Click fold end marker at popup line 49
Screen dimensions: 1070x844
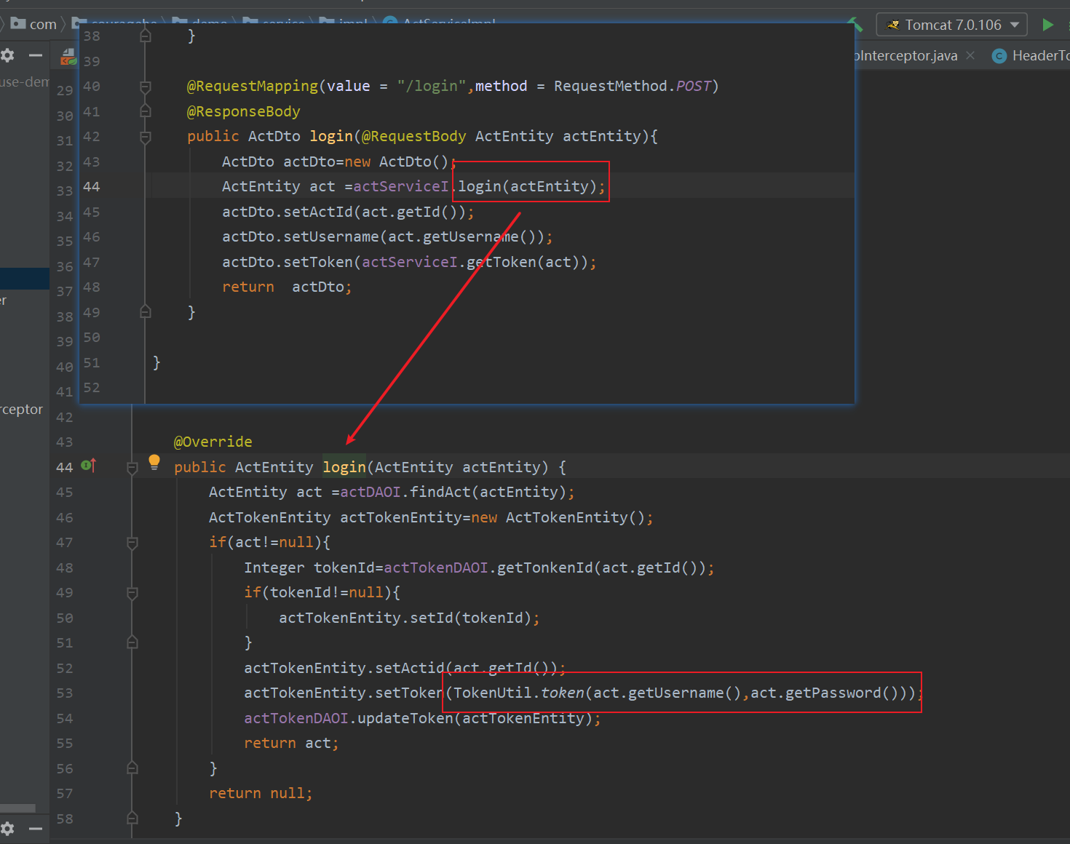(146, 312)
